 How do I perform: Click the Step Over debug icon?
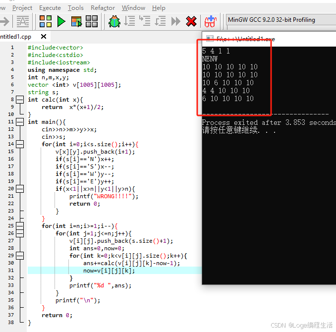tap(129, 21)
